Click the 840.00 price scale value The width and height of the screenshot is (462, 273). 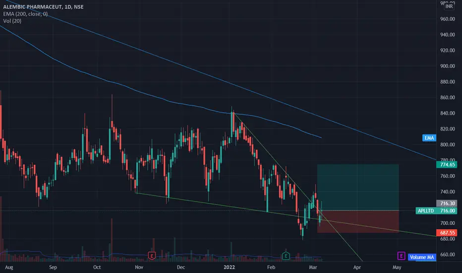click(x=448, y=113)
